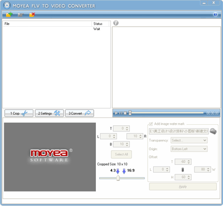Click the Apply button
The width and height of the screenshot is (223, 206).
tap(183, 187)
